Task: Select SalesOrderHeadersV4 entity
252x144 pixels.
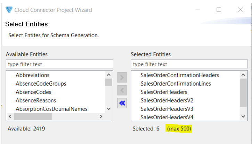Action: click(167, 117)
